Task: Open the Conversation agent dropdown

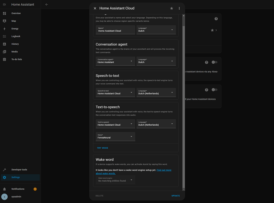Action: pyautogui.click(x=115, y=61)
